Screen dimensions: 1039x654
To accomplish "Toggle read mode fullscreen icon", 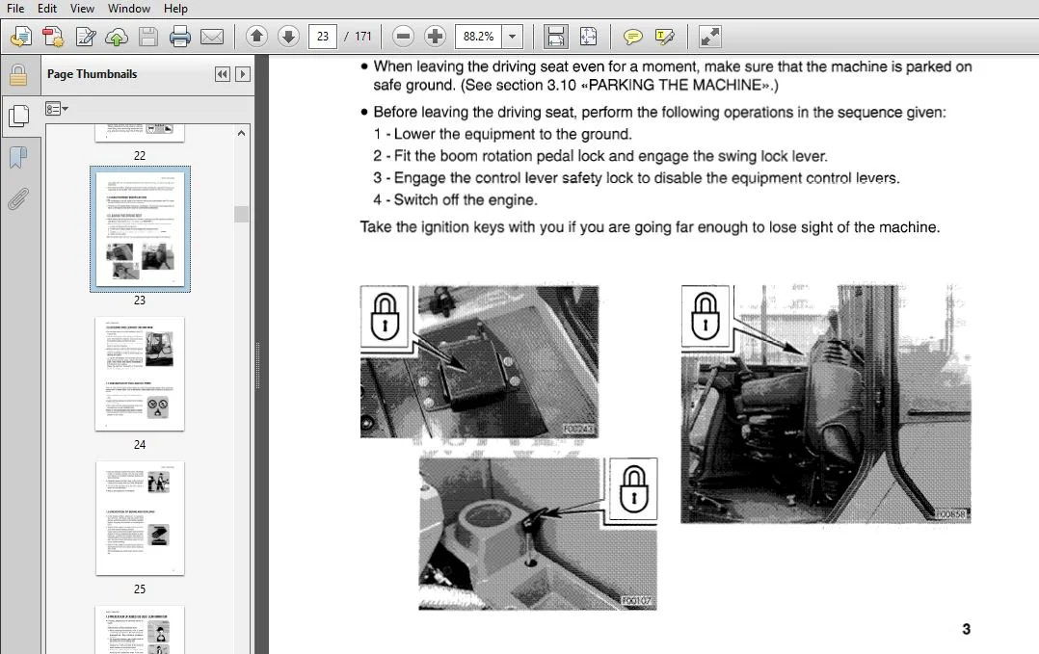I will [709, 37].
